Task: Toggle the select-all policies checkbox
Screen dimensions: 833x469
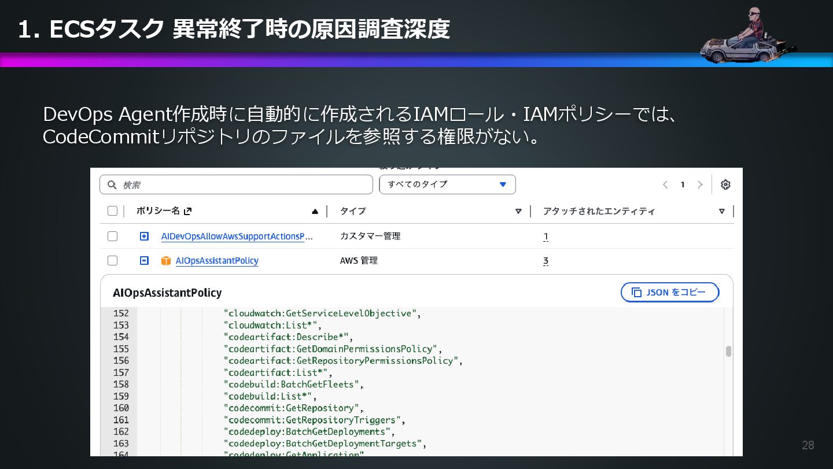Action: click(x=113, y=211)
